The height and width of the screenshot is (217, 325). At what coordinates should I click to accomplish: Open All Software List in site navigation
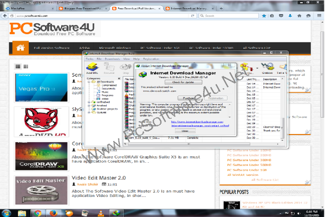(257, 48)
